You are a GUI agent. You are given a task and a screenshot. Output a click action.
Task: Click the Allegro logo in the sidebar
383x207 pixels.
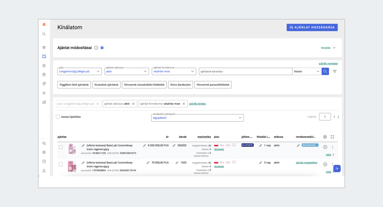click(x=44, y=25)
